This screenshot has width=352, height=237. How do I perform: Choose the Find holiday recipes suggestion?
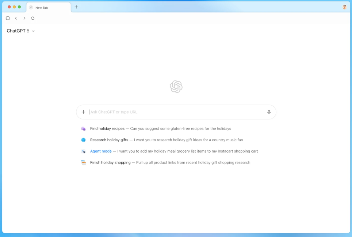click(x=156, y=129)
